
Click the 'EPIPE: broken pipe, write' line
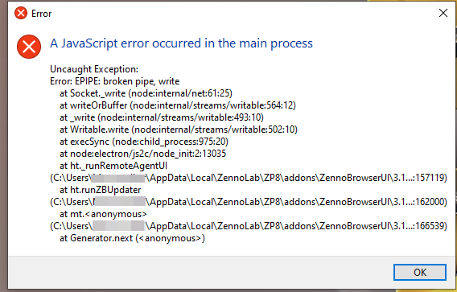pos(115,81)
